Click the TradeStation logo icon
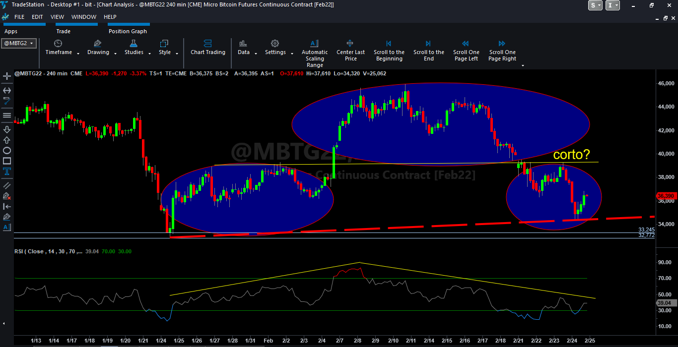This screenshot has height=347, width=678. [4, 4]
